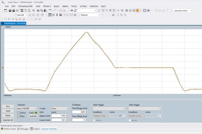Open the EDIT menu

(13, 6)
